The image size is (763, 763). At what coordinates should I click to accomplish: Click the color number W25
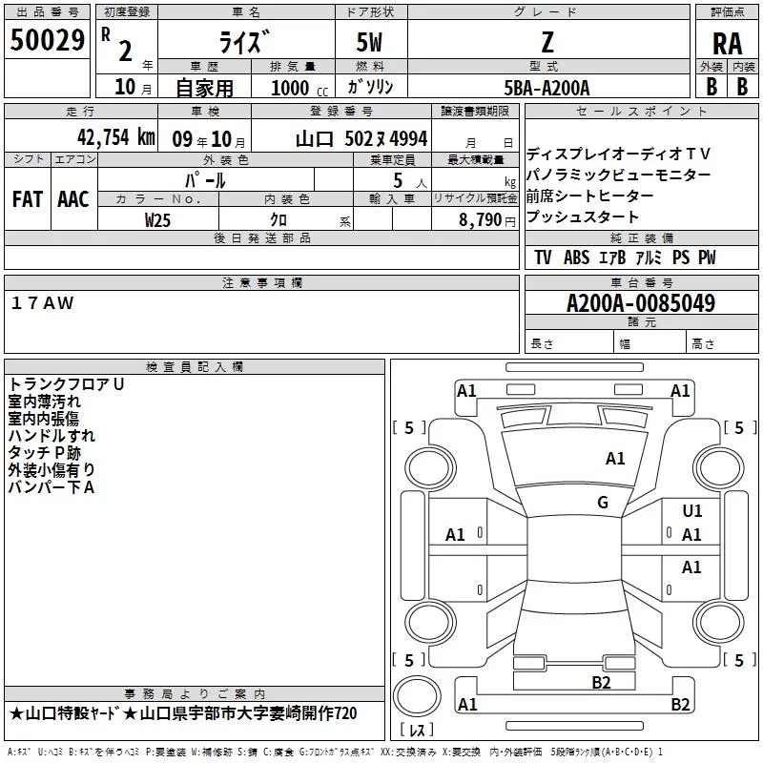pos(157,220)
